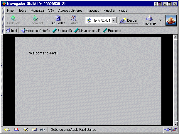The height and width of the screenshot is (134, 179).
Task: Open the Softcatalà bookmark
Action: pyautogui.click(x=62, y=31)
